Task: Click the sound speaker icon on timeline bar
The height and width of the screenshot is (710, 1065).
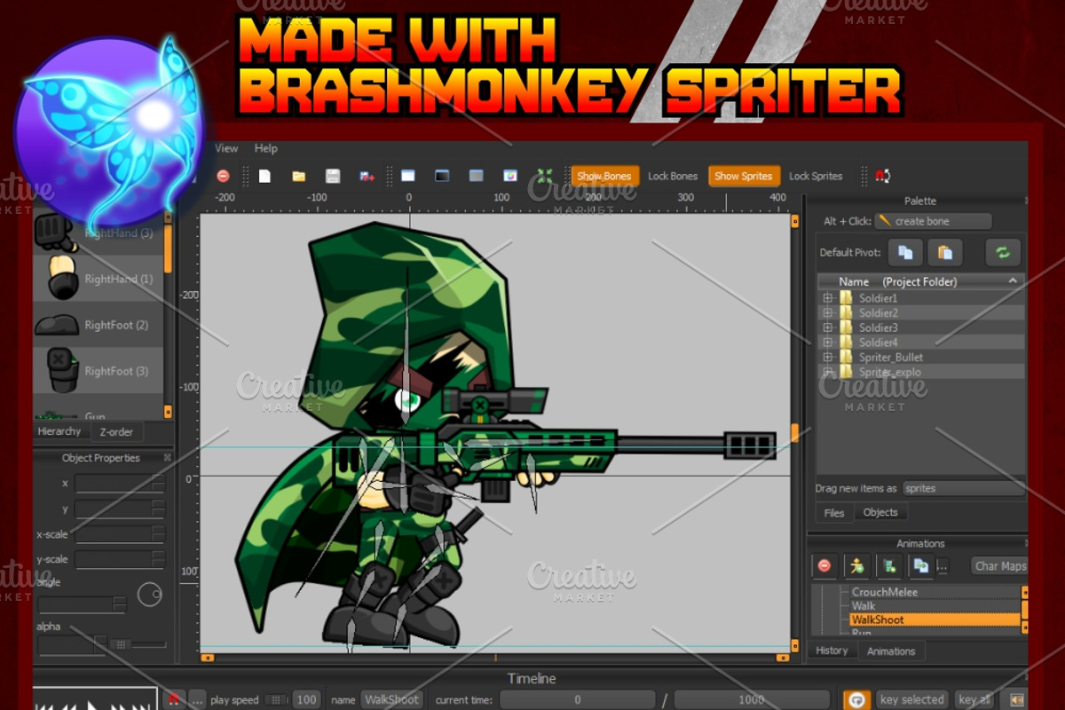Action: 1017,700
